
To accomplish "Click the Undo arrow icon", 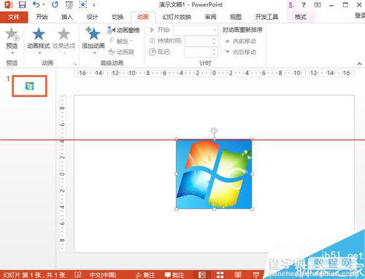I will coord(36,4).
